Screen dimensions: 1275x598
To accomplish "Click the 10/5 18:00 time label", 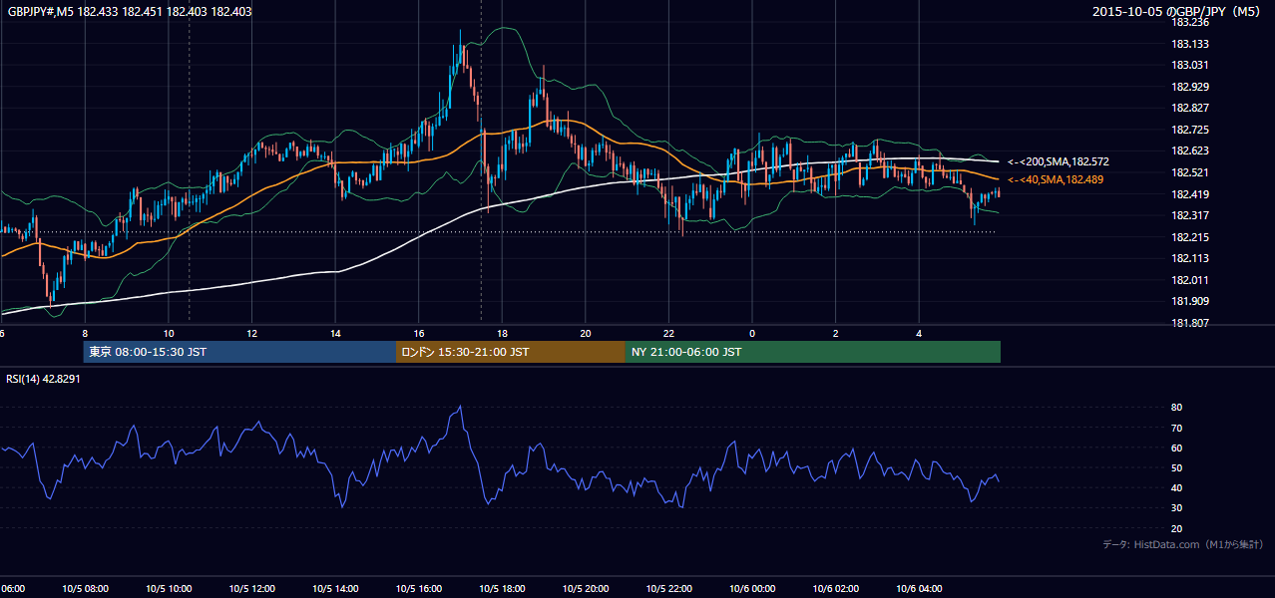I will click(x=503, y=589).
